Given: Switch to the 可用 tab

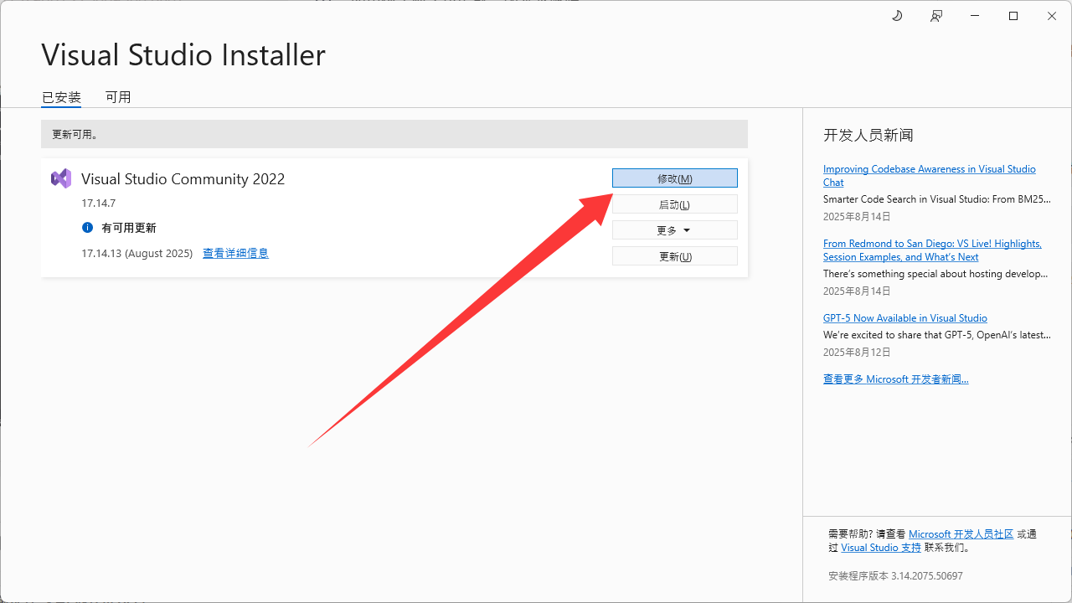Looking at the screenshot, I should point(118,97).
